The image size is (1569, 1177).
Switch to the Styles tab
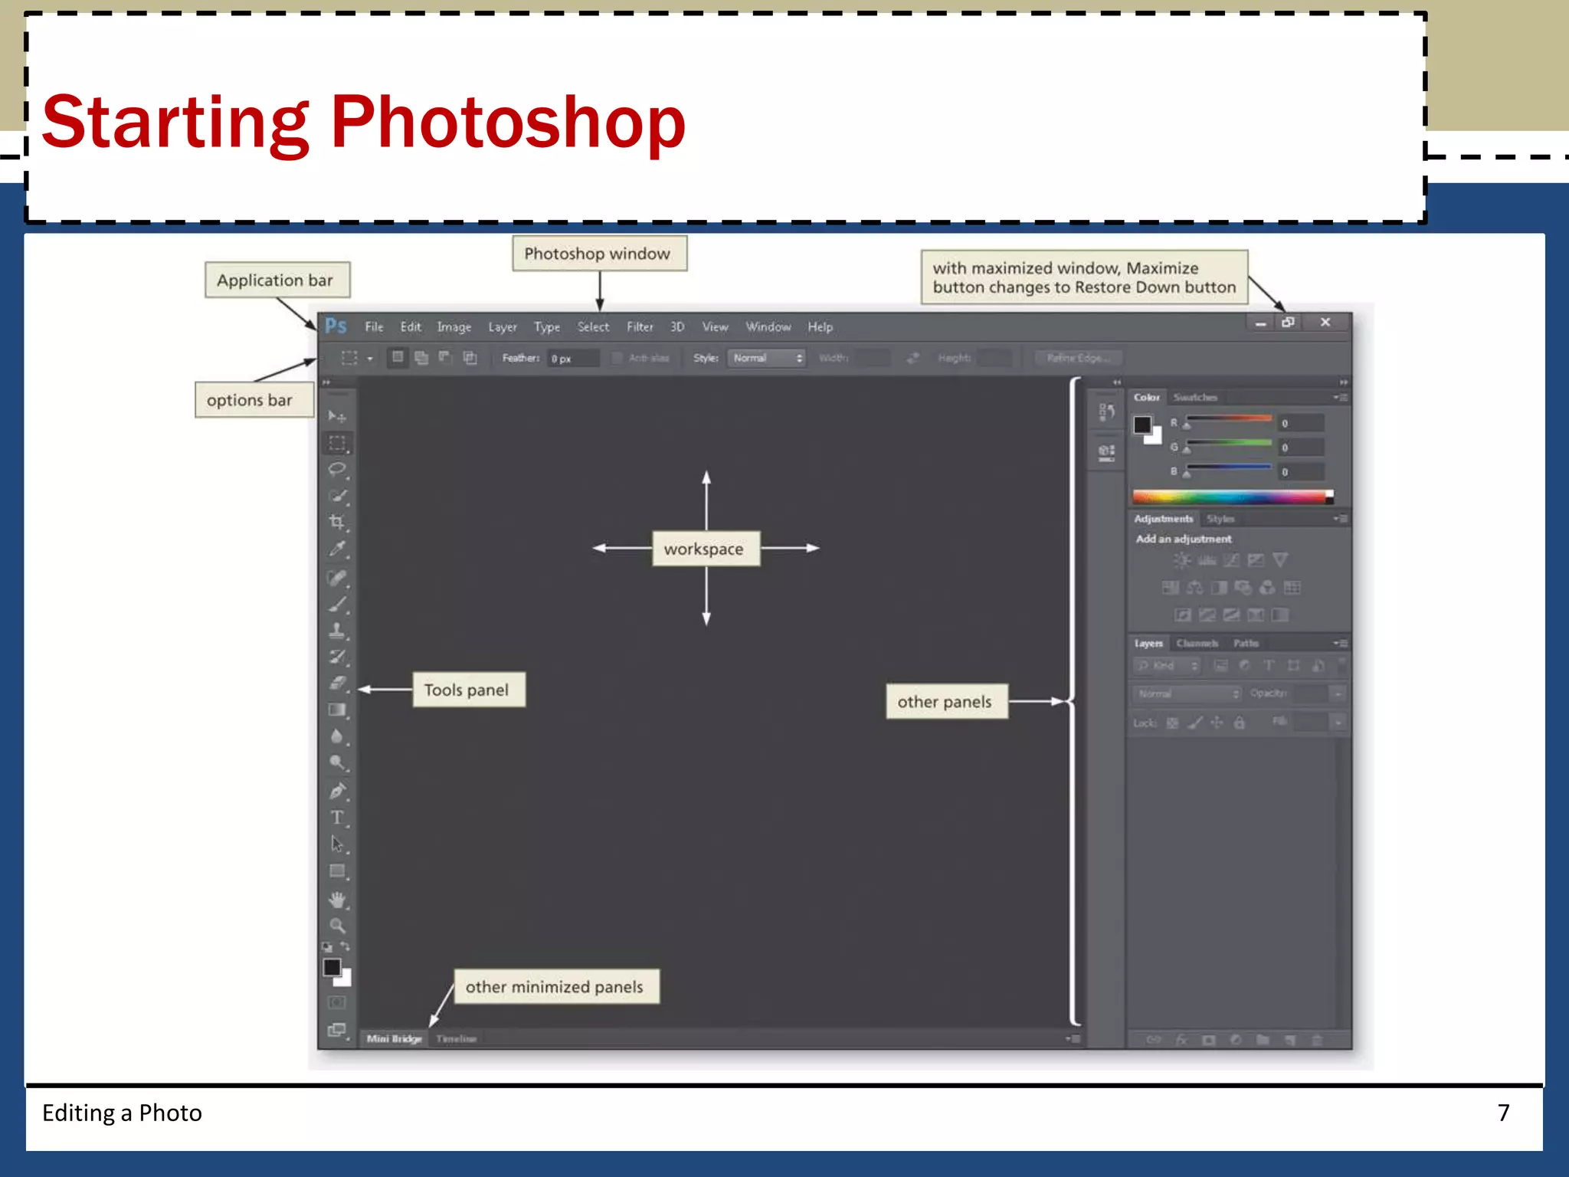(x=1220, y=519)
